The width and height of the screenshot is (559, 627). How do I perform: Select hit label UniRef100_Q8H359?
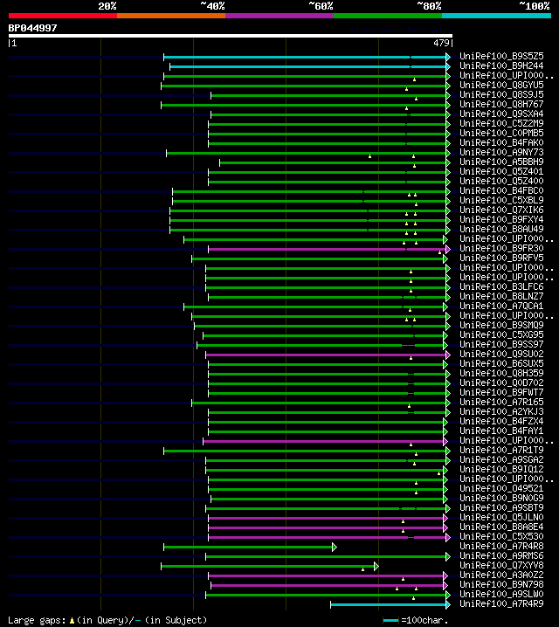point(501,373)
